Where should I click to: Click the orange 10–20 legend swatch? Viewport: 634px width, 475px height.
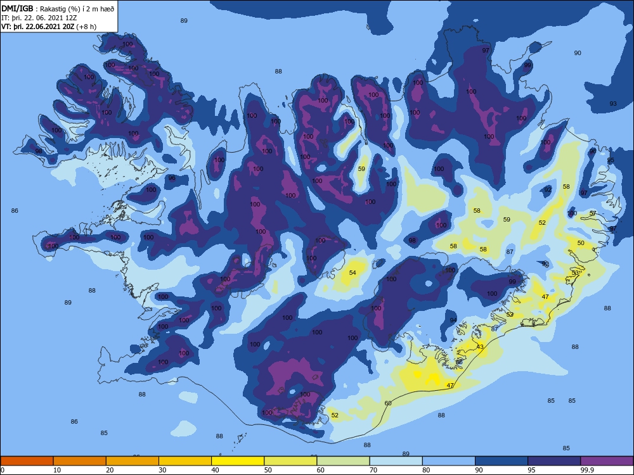pyautogui.click(x=80, y=461)
